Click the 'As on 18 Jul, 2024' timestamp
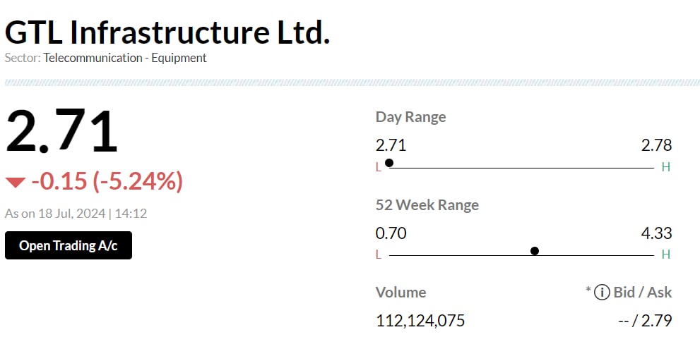 (76, 213)
